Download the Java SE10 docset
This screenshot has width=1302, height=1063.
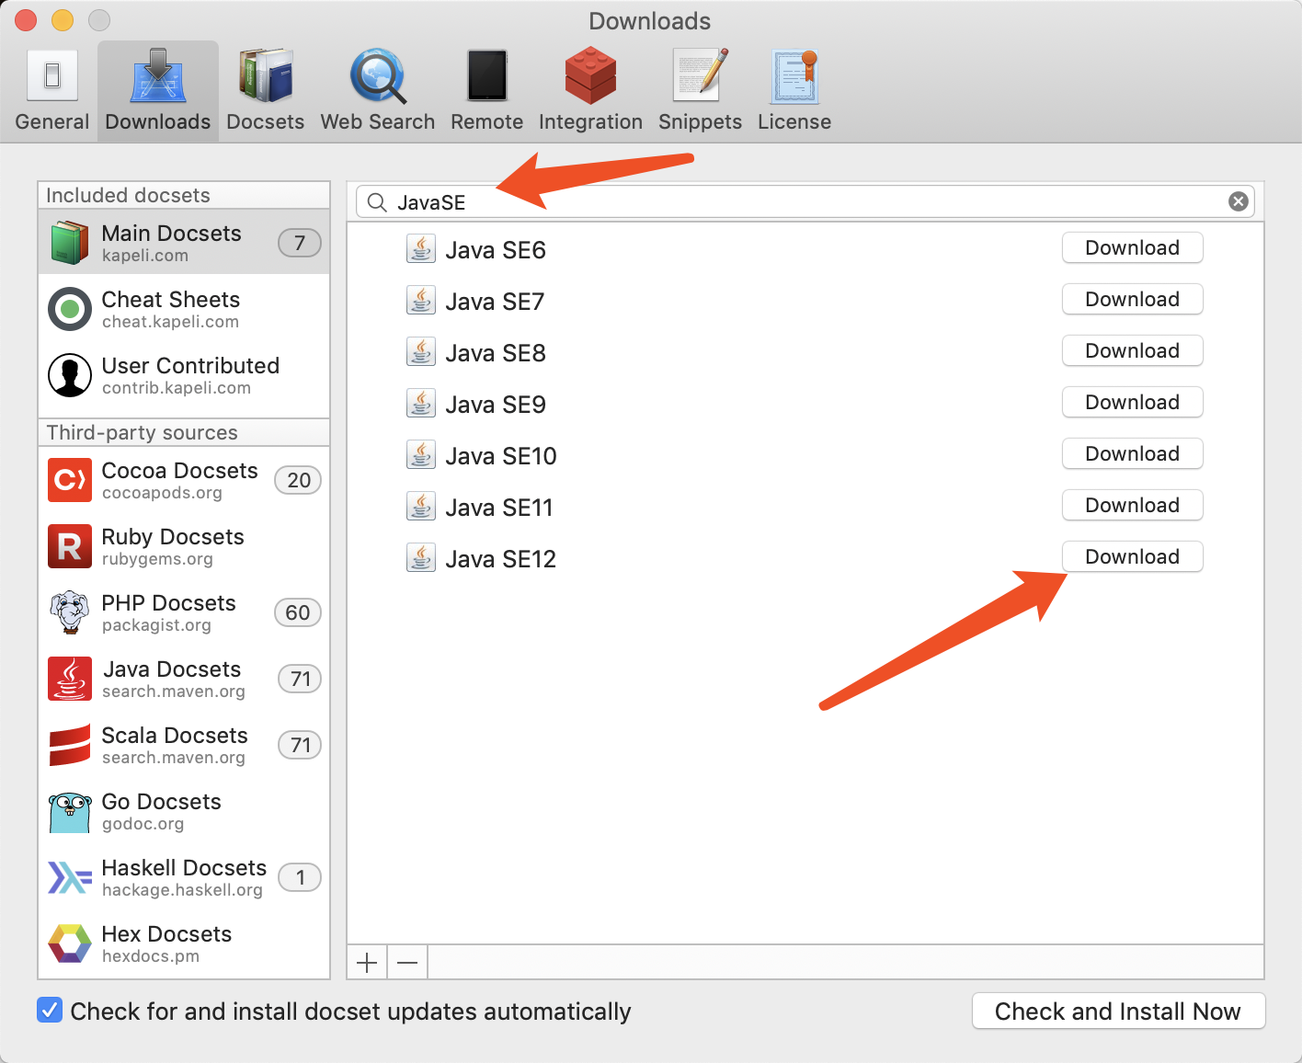(1133, 453)
